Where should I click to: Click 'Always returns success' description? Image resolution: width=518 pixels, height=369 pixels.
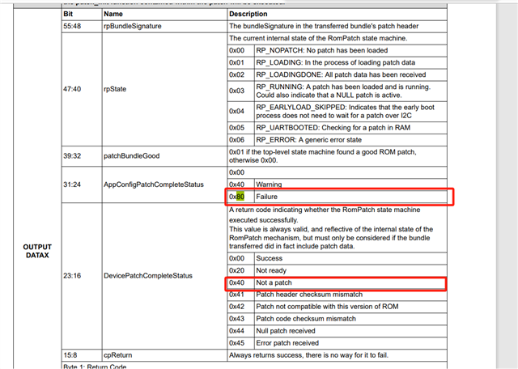coord(309,355)
